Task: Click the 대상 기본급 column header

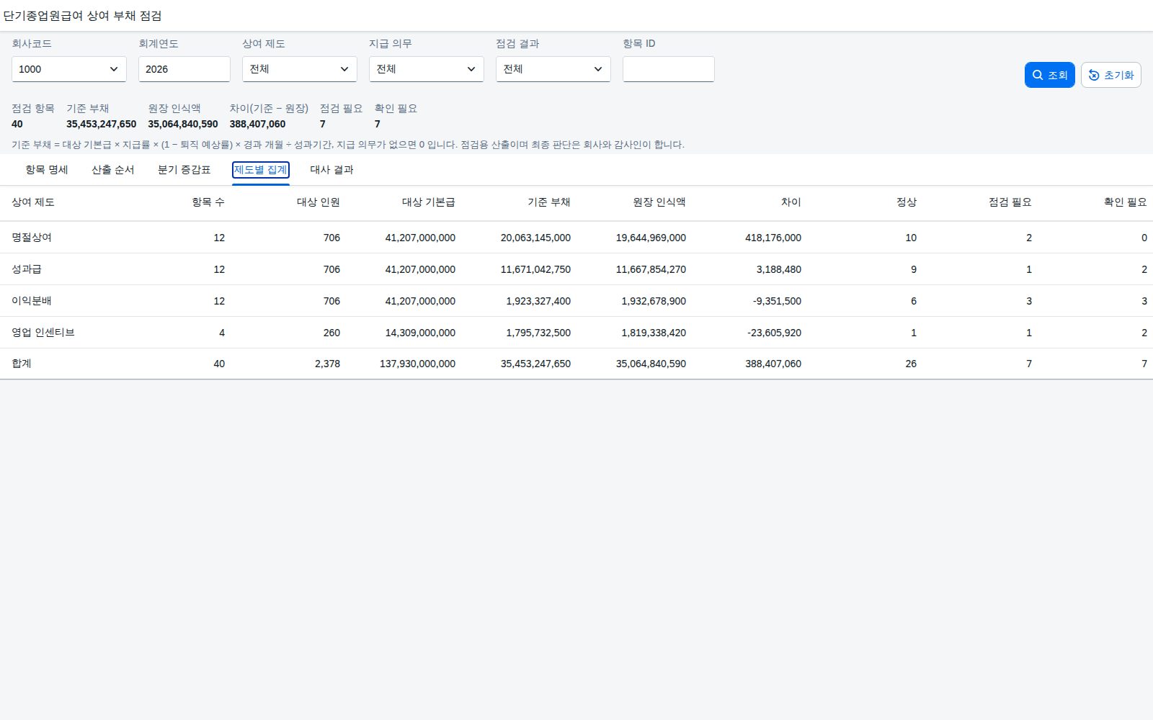Action: click(429, 202)
